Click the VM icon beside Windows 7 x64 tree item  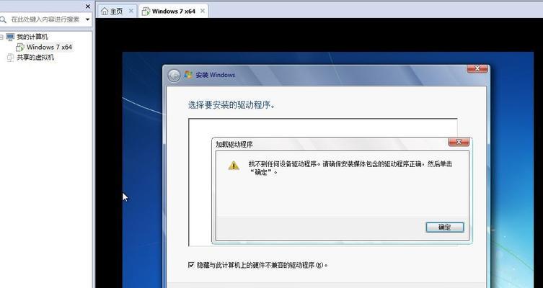(20, 47)
